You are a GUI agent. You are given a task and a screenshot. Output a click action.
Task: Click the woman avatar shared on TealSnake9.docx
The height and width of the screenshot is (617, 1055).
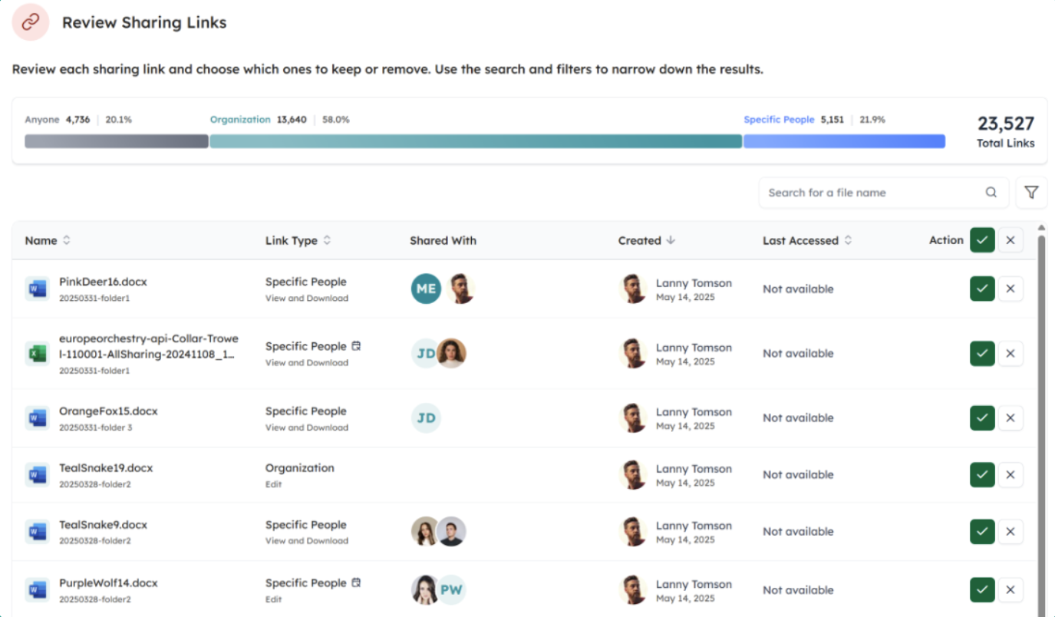pyautogui.click(x=425, y=532)
